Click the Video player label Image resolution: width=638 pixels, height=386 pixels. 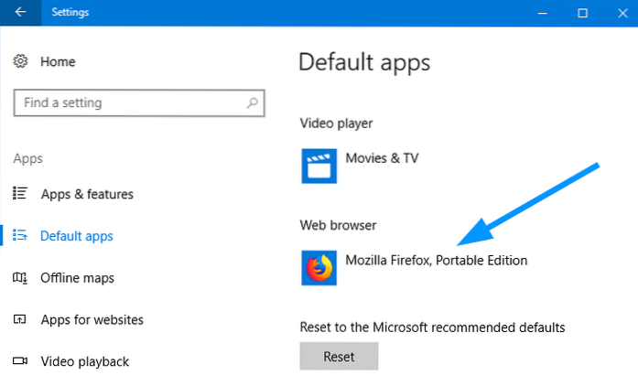click(336, 123)
